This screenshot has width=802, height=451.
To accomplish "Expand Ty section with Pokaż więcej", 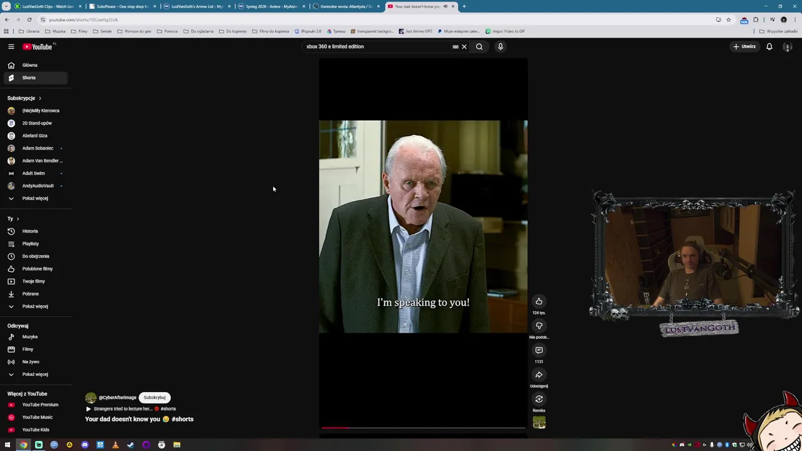I will click(x=36, y=306).
